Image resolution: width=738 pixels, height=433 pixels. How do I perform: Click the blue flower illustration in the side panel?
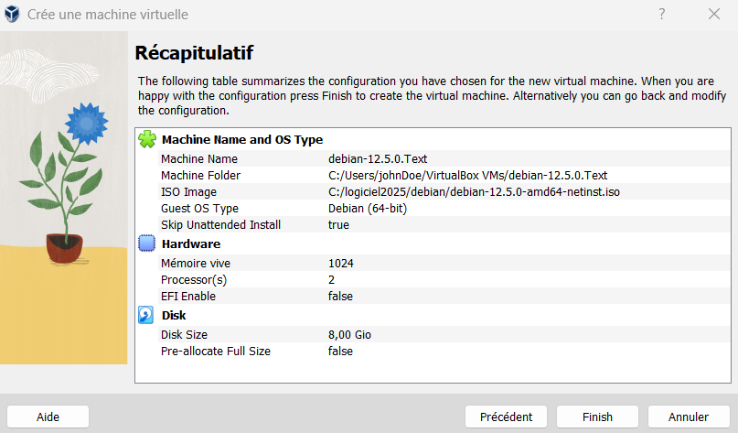[x=86, y=123]
